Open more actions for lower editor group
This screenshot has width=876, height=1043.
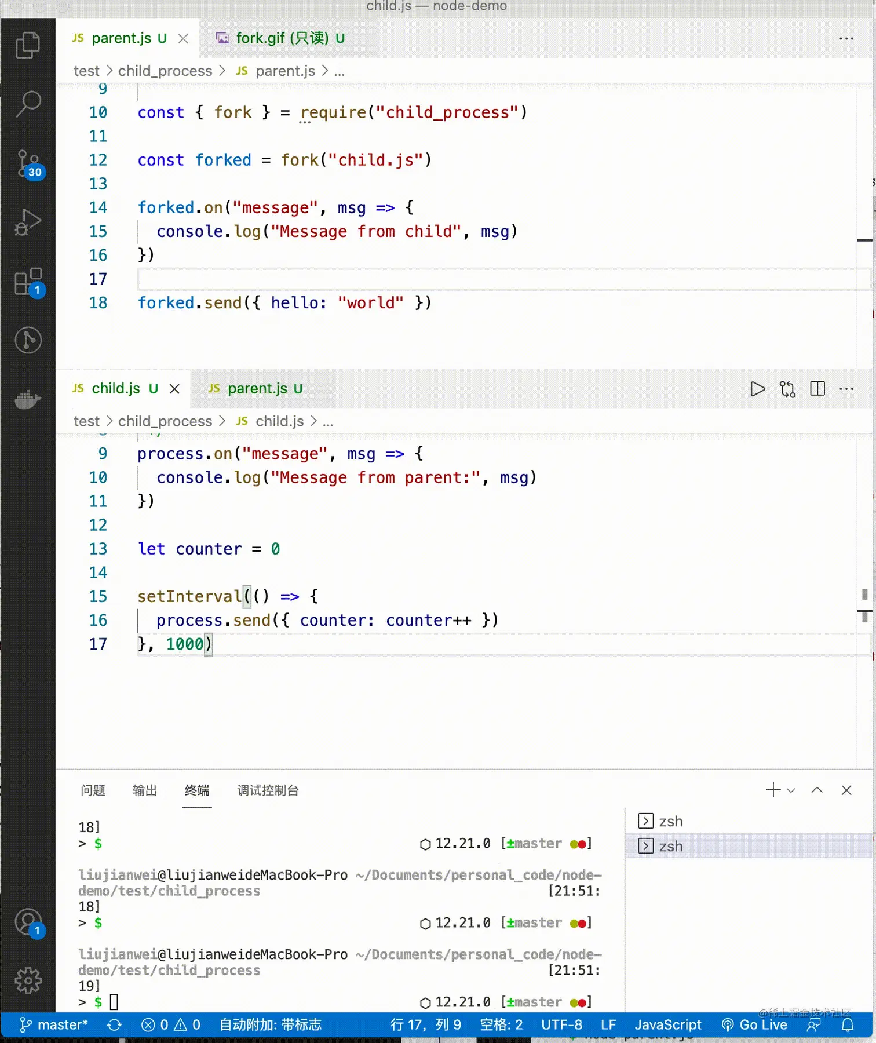[x=846, y=389]
